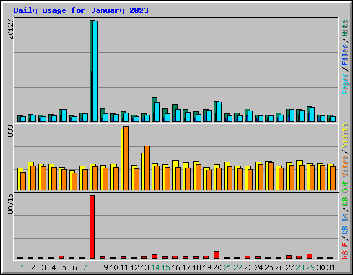The height and width of the screenshot is (275, 353).
Task: Click the cyan bar for day 16
Action: pos(178,115)
